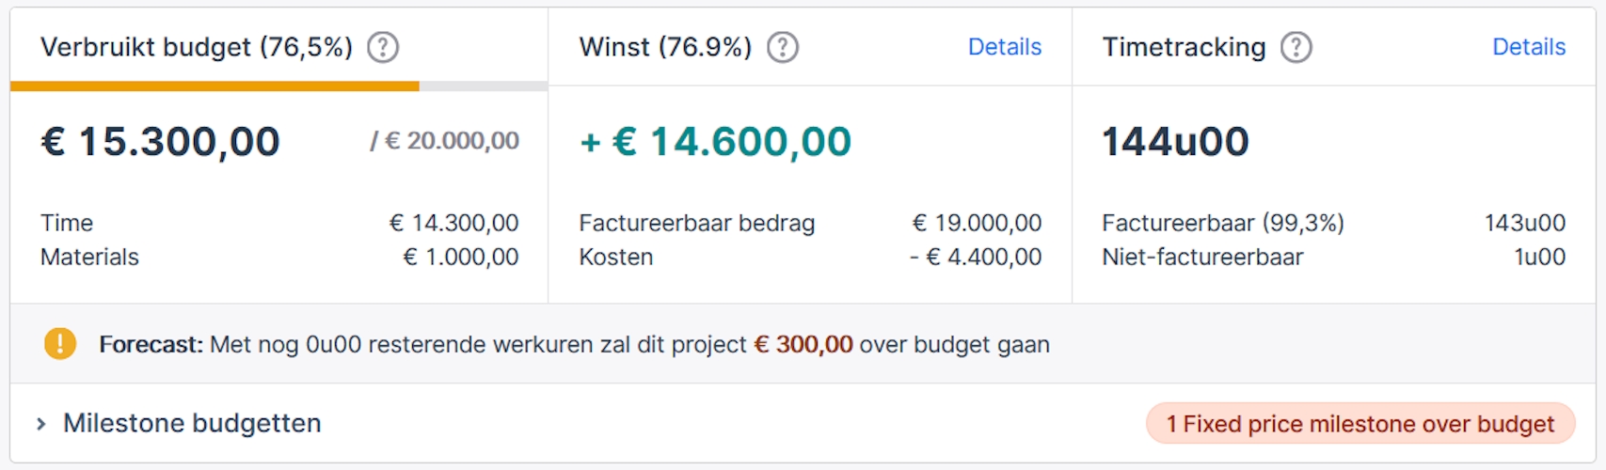Image resolution: width=1606 pixels, height=470 pixels.
Task: Click the € 15.300,00 spent budget amount
Action: pyautogui.click(x=160, y=142)
